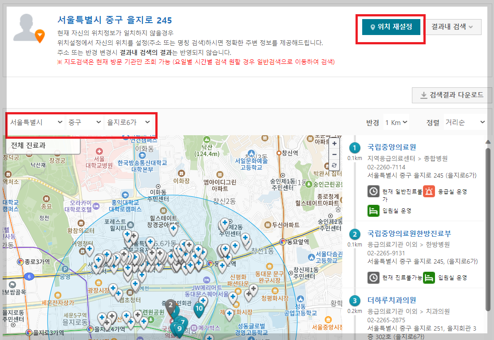Click phone number 02-2265-2875
This screenshot has width=494, height=340.
(x=386, y=320)
